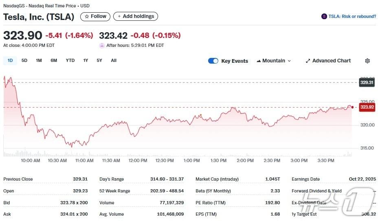Screen dimensions: 380x221
Task: Click the Mountain chart type icon
Action: 259,61
